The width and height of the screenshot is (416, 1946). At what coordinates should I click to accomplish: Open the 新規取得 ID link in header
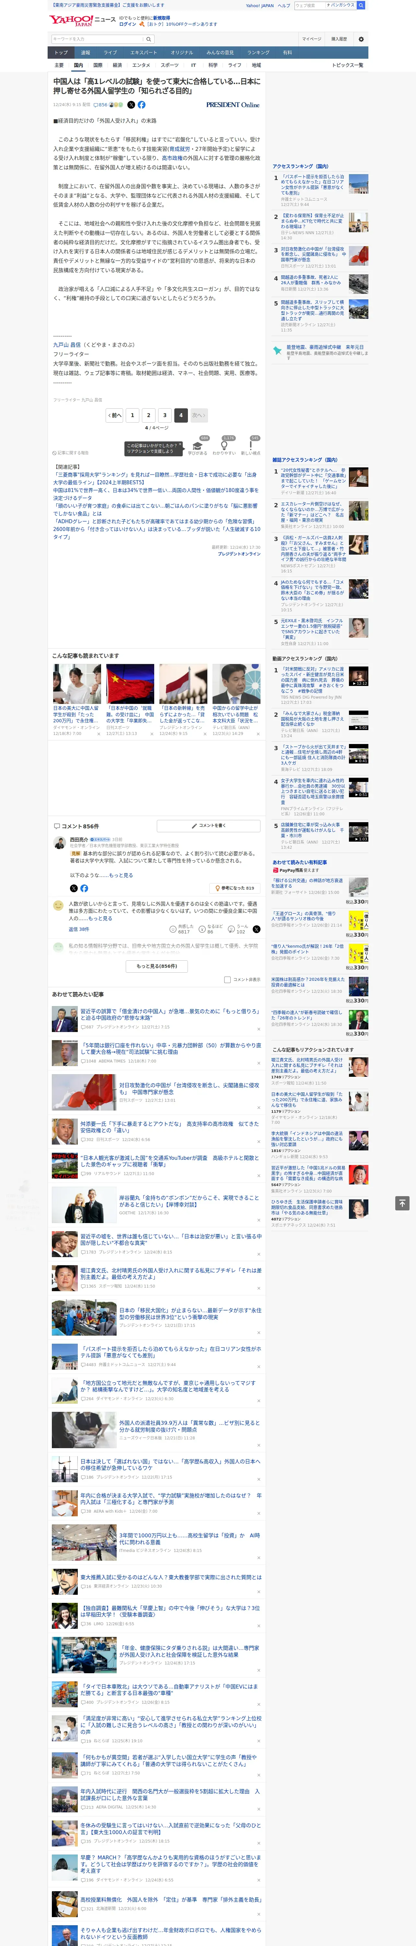click(162, 18)
